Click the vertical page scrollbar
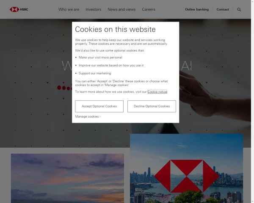 click(252, 101)
